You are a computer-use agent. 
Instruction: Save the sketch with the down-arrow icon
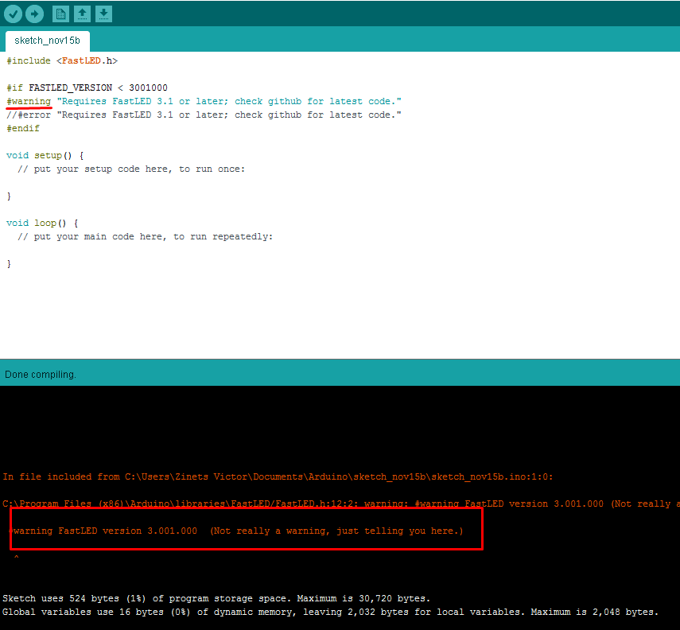tap(103, 14)
